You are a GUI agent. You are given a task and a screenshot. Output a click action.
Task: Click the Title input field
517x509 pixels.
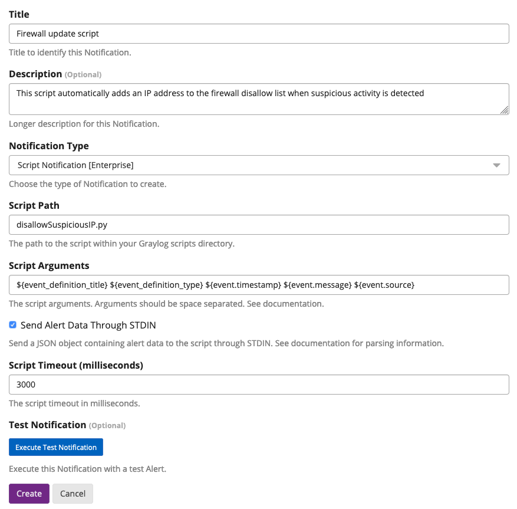[259, 34]
